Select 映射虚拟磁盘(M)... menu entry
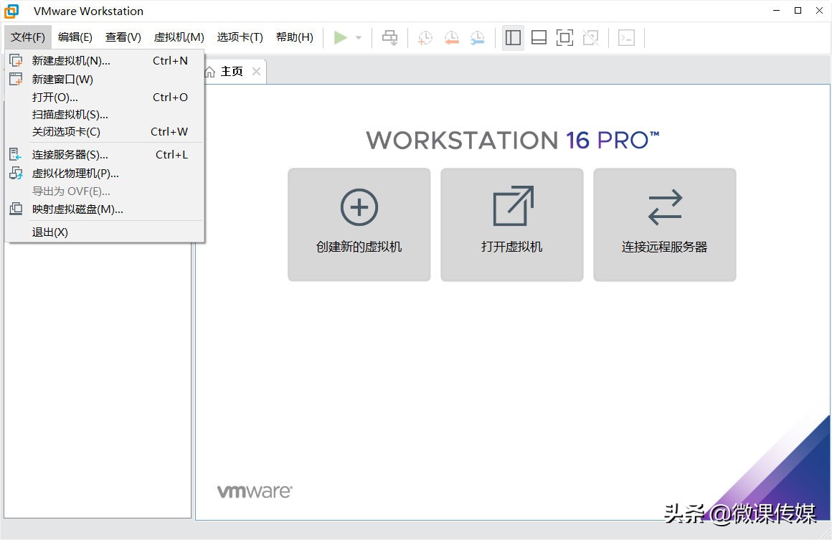Image resolution: width=832 pixels, height=540 pixels. (105, 209)
